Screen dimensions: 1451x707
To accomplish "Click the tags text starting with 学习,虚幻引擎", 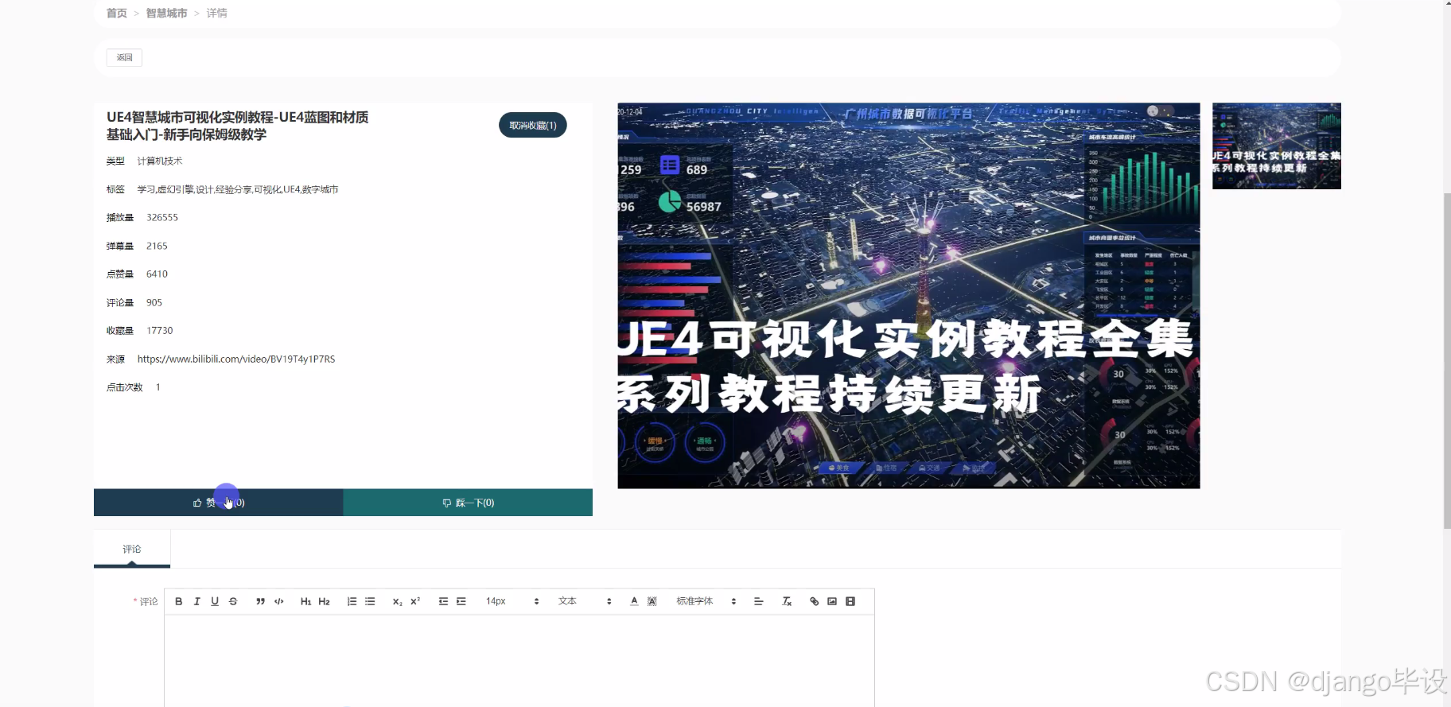I will pos(238,189).
